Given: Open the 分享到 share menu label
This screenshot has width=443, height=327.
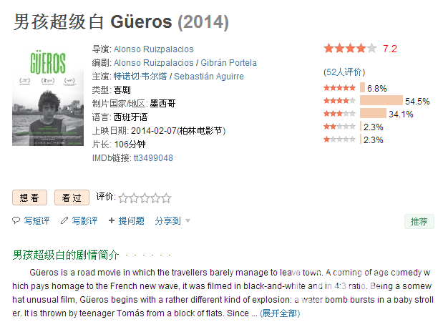Looking at the screenshot, I should coord(167,220).
